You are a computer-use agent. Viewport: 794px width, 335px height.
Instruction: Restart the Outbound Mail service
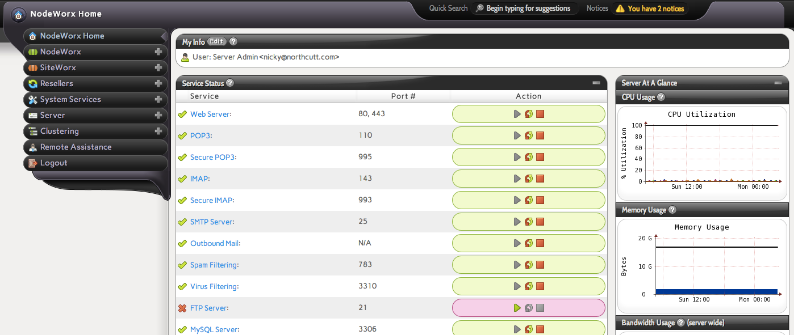tap(529, 243)
